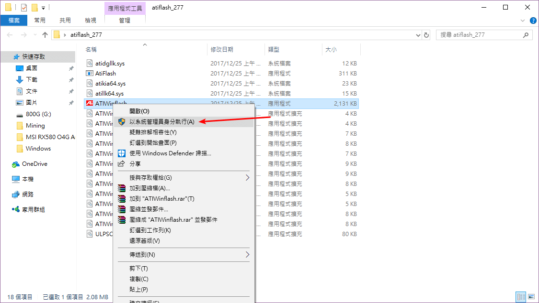
Task: Select Open(O) in the context menu
Action: coord(184,111)
